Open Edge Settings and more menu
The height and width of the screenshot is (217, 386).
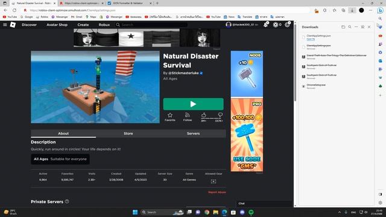point(371,10)
